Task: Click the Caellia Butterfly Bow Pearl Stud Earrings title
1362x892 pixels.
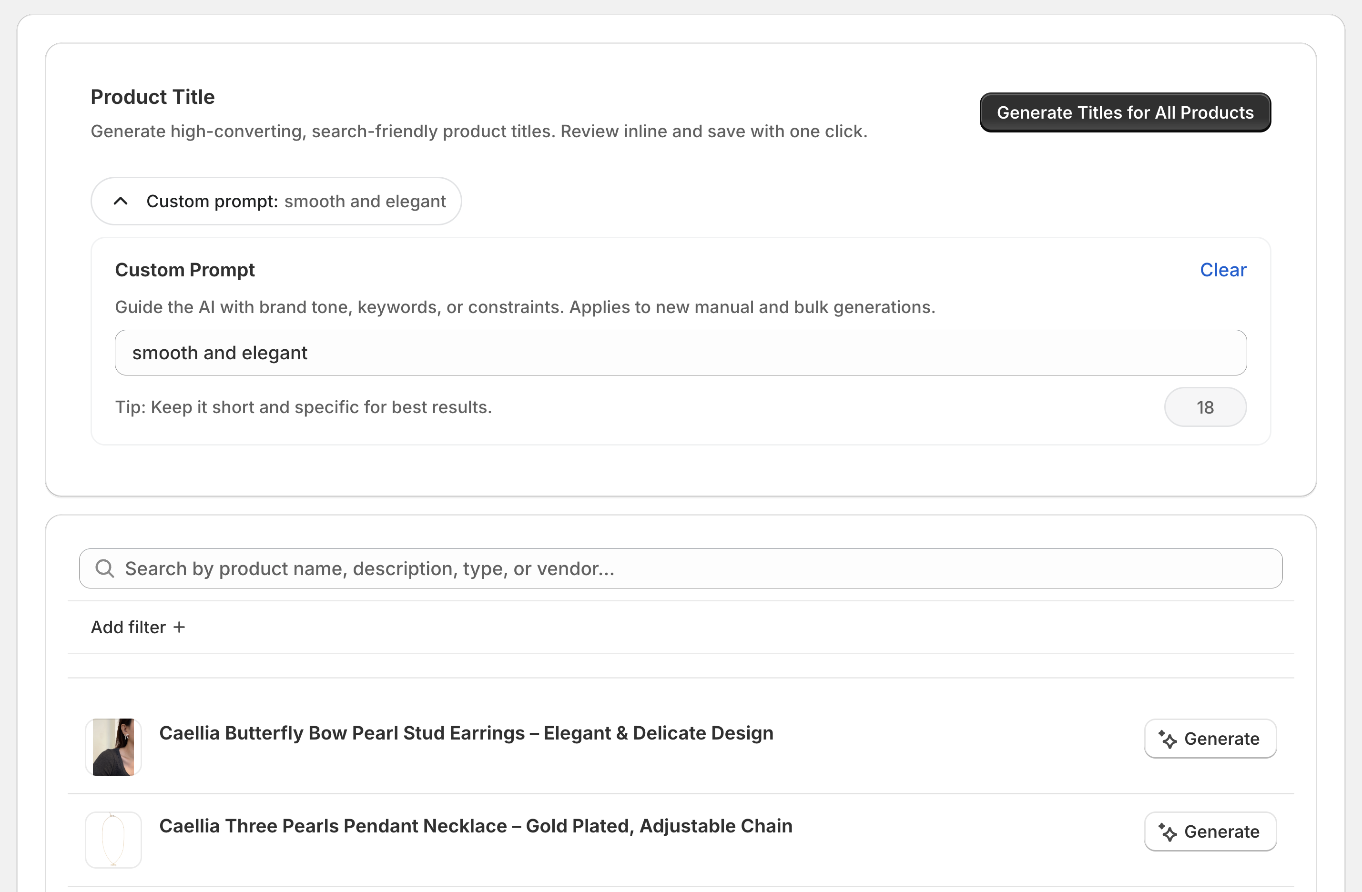Action: click(x=466, y=732)
